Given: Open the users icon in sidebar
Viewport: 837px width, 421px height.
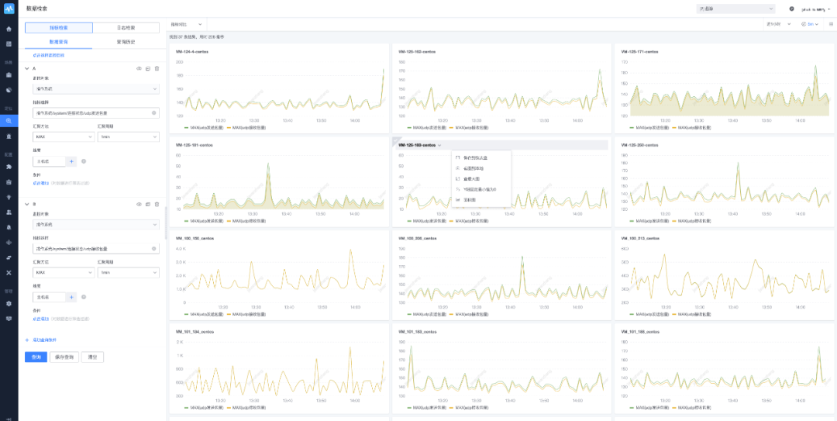Looking at the screenshot, I should 9,212.
